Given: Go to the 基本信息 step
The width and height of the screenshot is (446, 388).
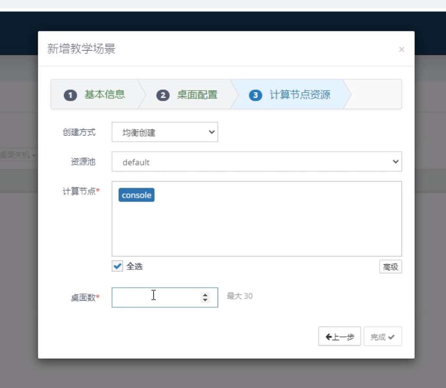Looking at the screenshot, I should (x=105, y=95).
